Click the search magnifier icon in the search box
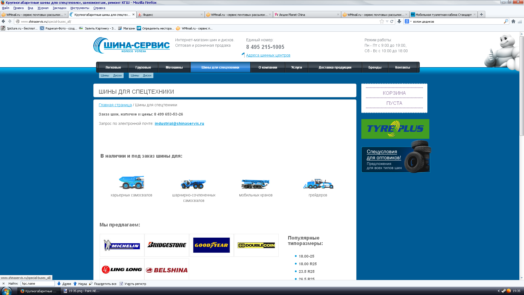Viewport: 524px width, 295px height. coord(506,21)
